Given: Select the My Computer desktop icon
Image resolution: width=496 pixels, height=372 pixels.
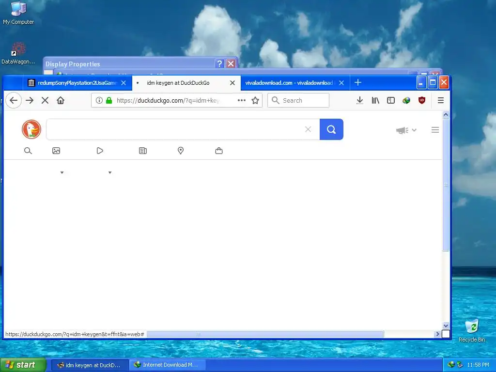Looking at the screenshot, I should click(18, 13).
